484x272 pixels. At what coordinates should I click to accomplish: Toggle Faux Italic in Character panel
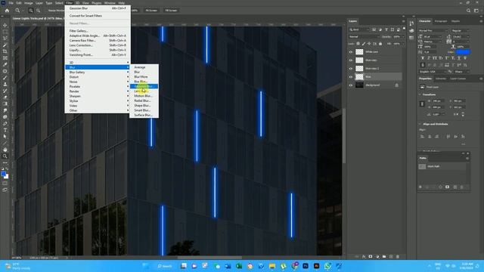point(429,58)
